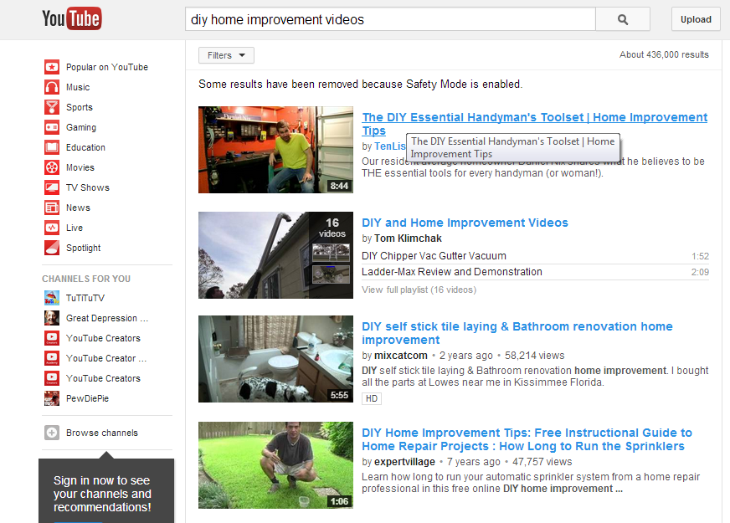Go to the Sports category
The height and width of the screenshot is (523, 730).
coord(80,107)
